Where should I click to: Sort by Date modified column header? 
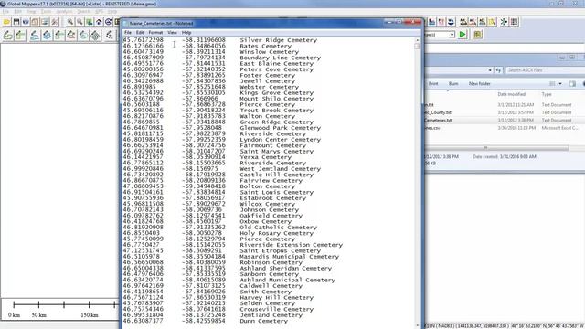coord(511,94)
